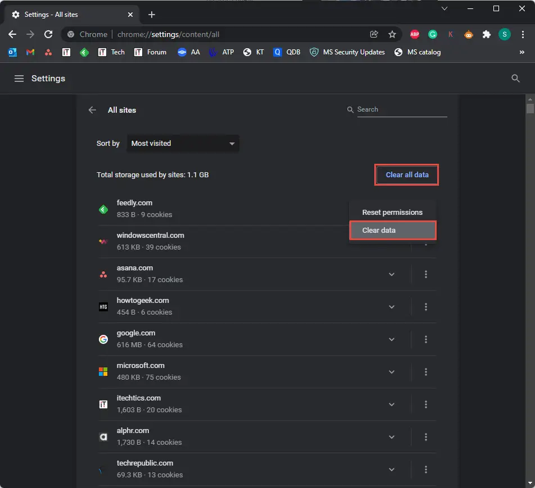Click the Clear all data button
This screenshot has height=488, width=535.
[x=407, y=174]
